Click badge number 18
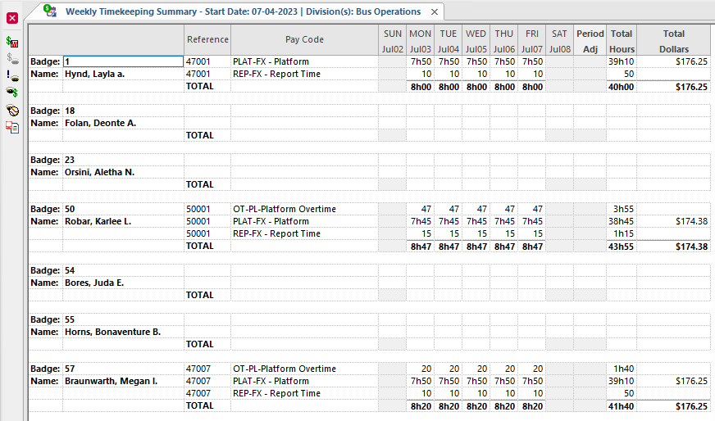 70,111
